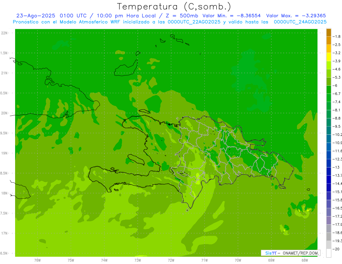
Task: Click the '17N' latitude label
Action: [x=4, y=233]
